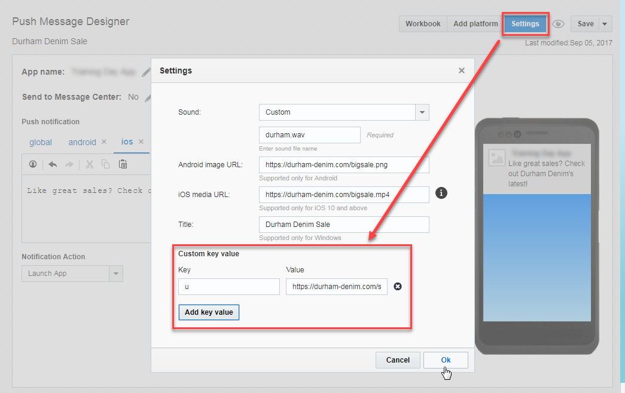The width and height of the screenshot is (625, 393).
Task: Select the ios tab
Action: (127, 142)
